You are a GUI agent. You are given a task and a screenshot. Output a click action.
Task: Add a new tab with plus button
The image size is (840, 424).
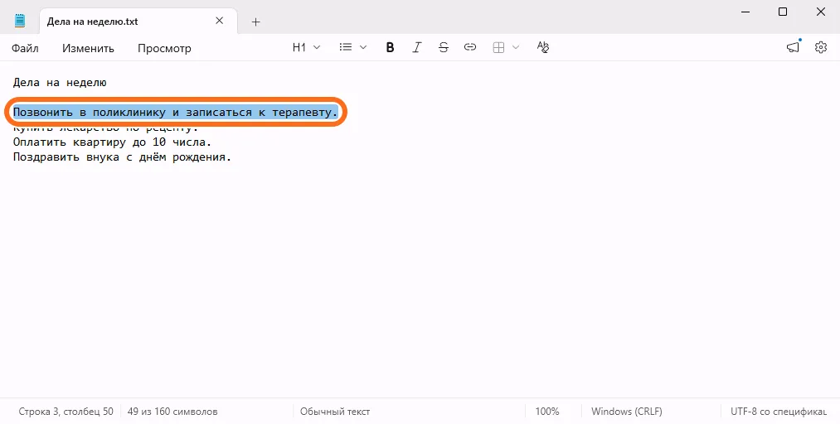[x=256, y=22]
